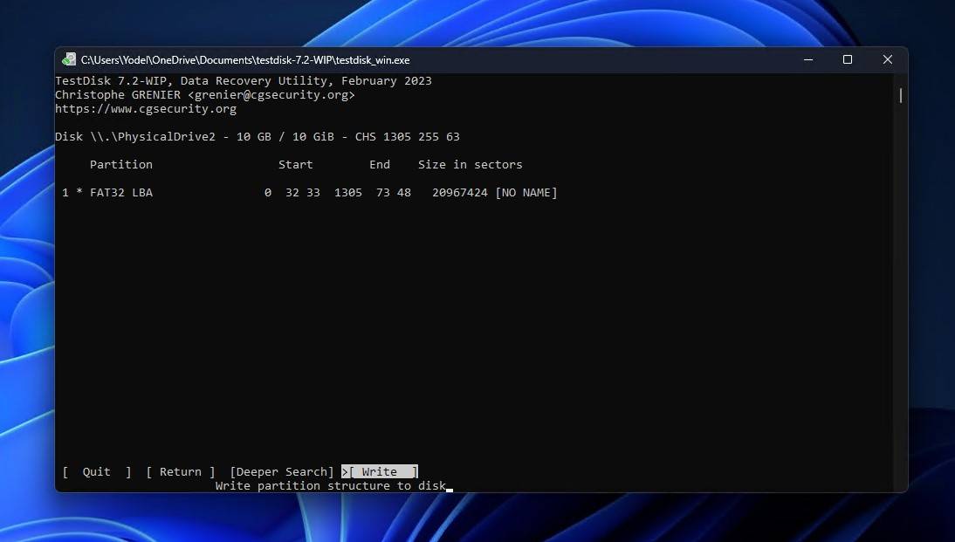The width and height of the screenshot is (955, 542).
Task: Click the grenier@cgsecurity.org email text
Action: 271,95
